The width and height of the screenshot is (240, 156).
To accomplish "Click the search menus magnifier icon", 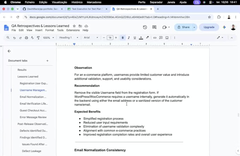I will click(8, 37).
